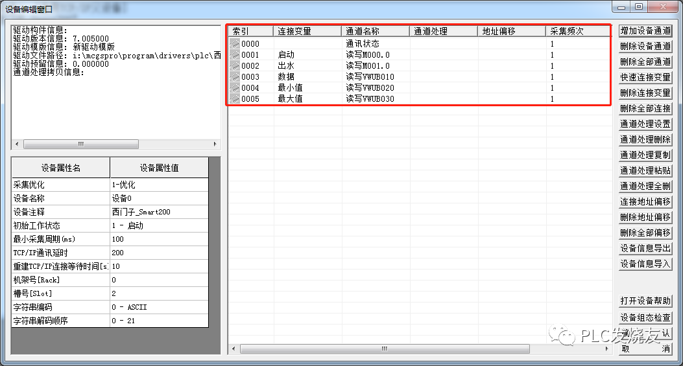
Task: Select channel 读写VWUB010
Action: [370, 76]
